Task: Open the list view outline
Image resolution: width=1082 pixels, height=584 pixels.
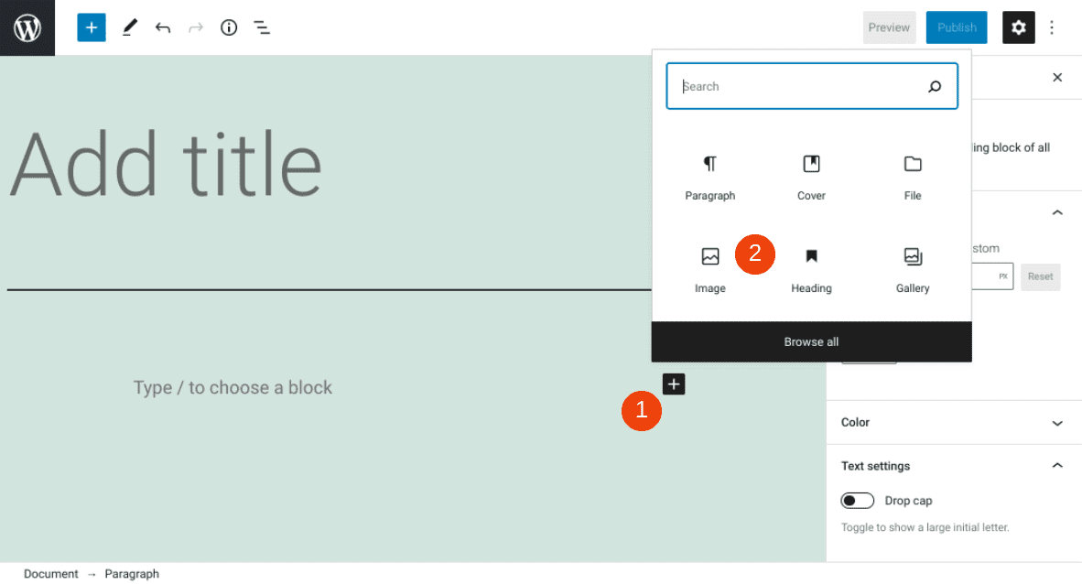Action: pos(262,27)
